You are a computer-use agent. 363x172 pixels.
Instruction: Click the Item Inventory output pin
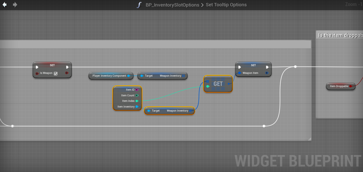(x=137, y=107)
